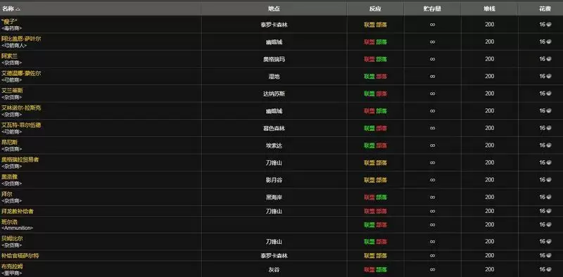
Task: Open the 贝姆比尔 vendor link
Action: 12,238
